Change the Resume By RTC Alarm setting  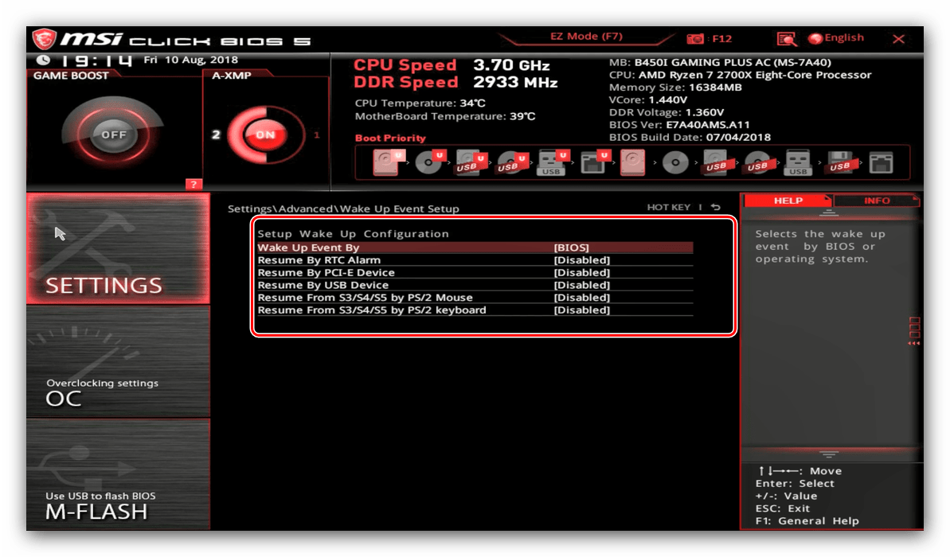581,260
